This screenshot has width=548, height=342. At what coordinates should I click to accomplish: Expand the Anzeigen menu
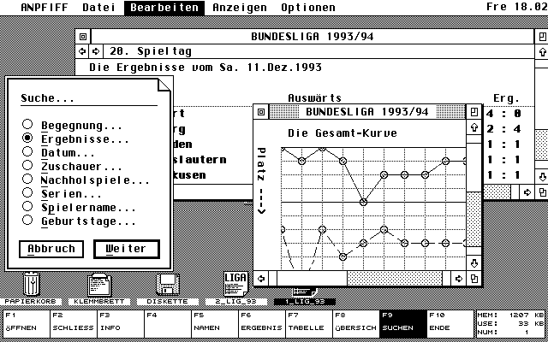pyautogui.click(x=239, y=8)
